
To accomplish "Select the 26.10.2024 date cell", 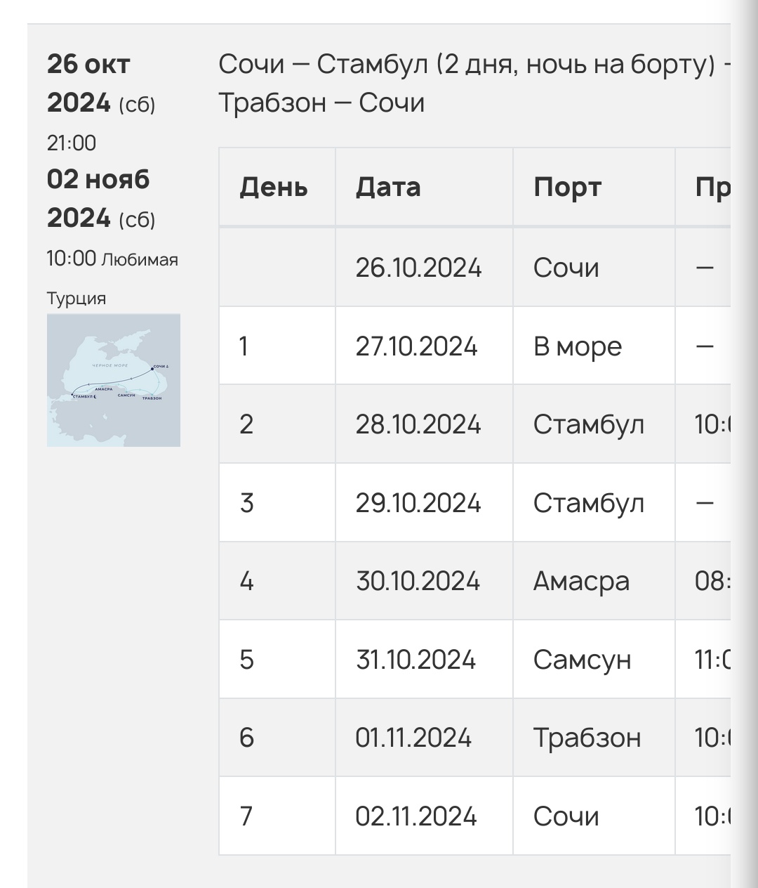I will [x=418, y=268].
